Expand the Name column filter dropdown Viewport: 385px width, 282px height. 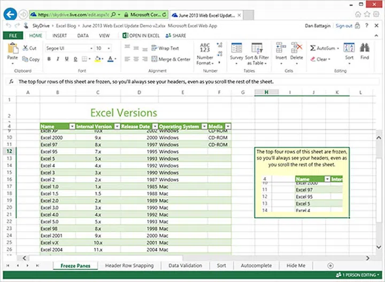pyautogui.click(x=73, y=127)
